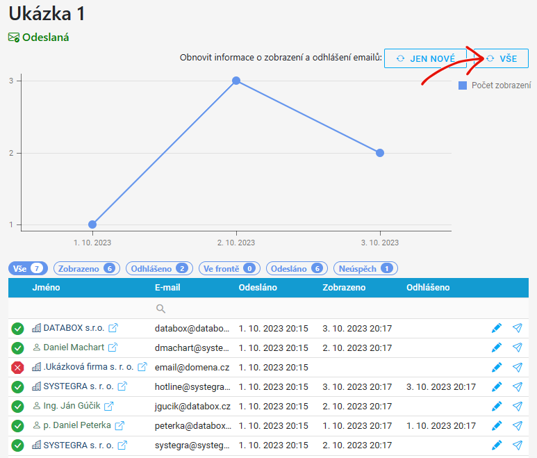The width and height of the screenshot is (537, 458).
Task: Click the Odeslaná status label
Action: 46,38
